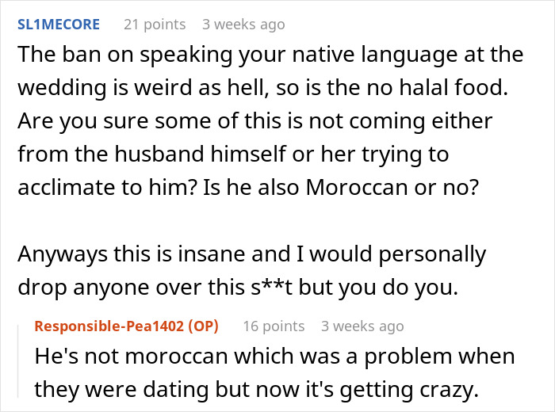Click the 21 points score

pos(155,25)
